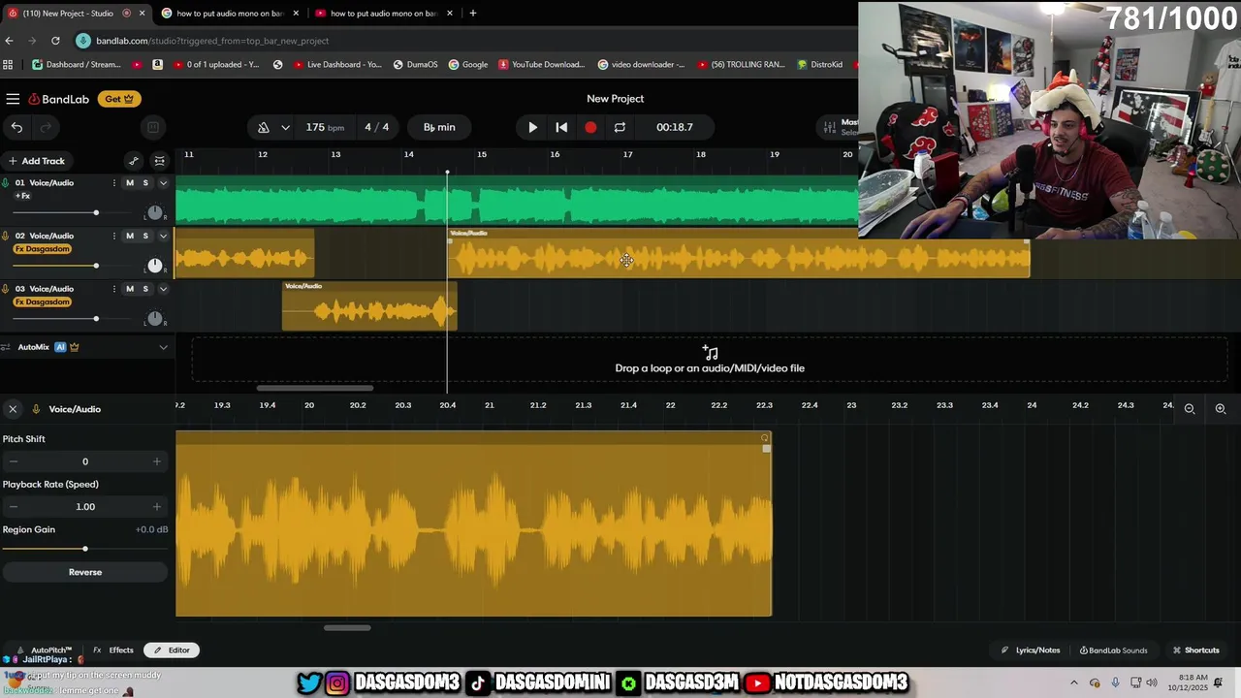Expand track 02 options chevron
Screen dimensions: 1241x698
(163, 236)
